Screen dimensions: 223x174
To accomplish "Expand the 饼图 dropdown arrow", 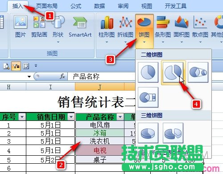I will pos(144,42).
